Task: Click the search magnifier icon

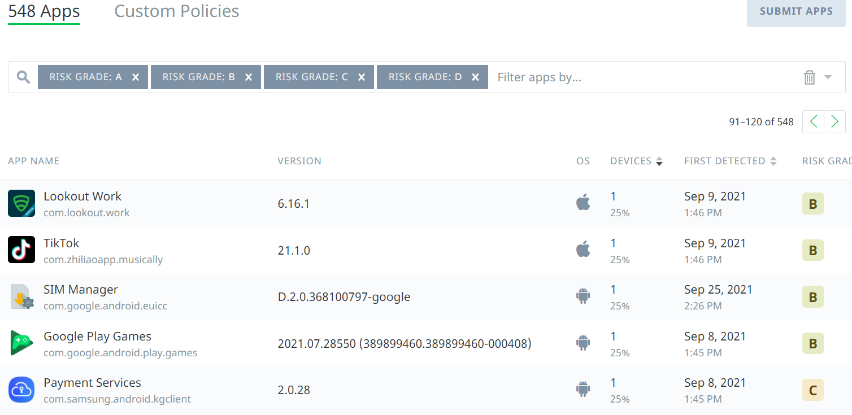Action: [23, 77]
